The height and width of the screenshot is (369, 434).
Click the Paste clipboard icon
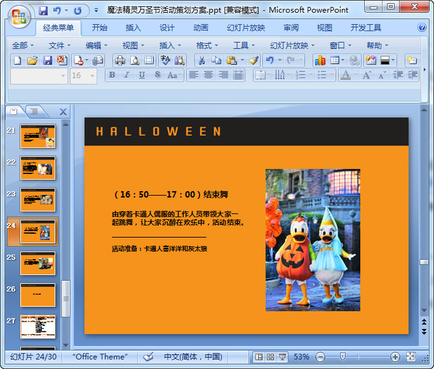click(231, 60)
